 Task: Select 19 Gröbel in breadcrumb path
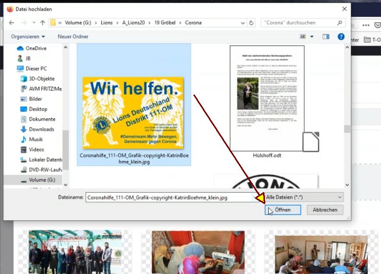click(x=165, y=23)
